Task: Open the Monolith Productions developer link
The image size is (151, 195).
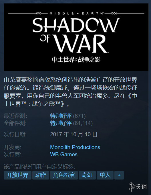Action: click(x=75, y=147)
